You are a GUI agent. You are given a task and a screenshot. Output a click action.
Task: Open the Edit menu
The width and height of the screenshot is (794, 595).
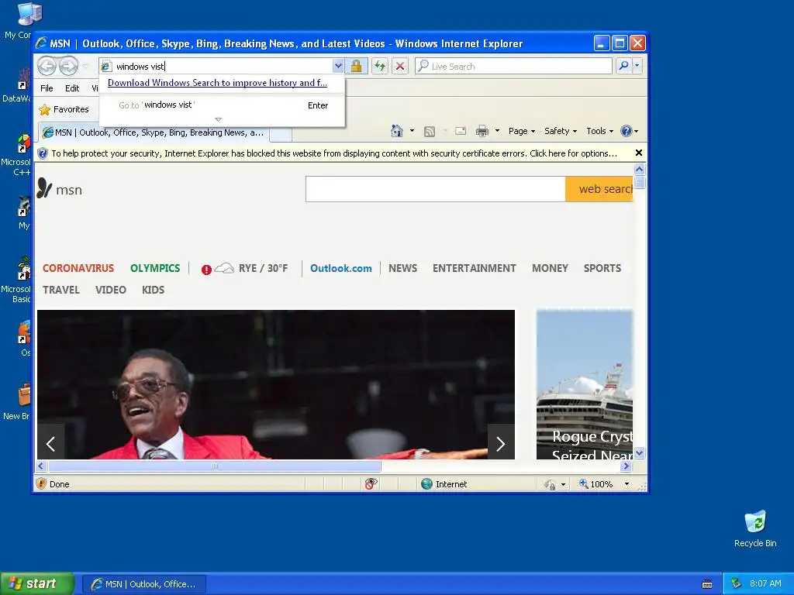click(72, 88)
